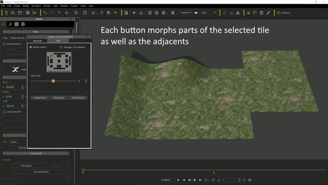Image resolution: width=328 pixels, height=185 pixels.
Task: Click the Up / Down value stepper arrows
Action: [86, 81]
